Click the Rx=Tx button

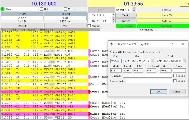pyautogui.click(x=126, y=21)
